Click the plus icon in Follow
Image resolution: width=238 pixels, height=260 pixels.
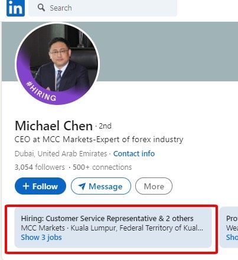26,186
